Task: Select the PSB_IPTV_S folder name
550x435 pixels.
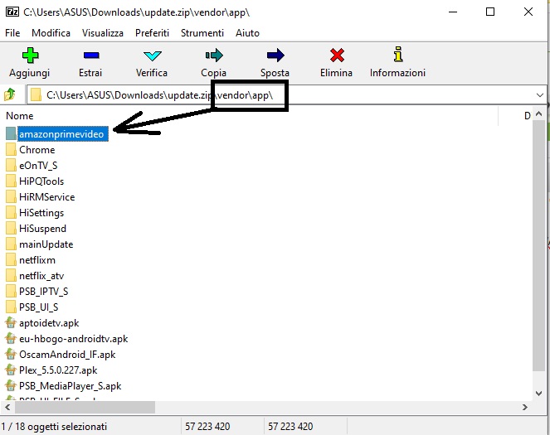Action: click(44, 292)
